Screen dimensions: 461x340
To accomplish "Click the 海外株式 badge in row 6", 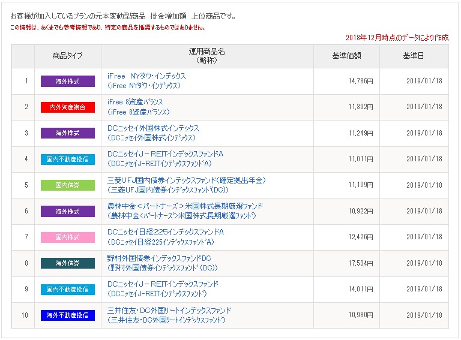I will tap(68, 211).
